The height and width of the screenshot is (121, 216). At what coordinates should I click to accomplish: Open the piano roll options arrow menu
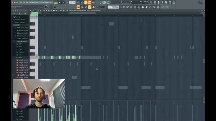(31, 10)
